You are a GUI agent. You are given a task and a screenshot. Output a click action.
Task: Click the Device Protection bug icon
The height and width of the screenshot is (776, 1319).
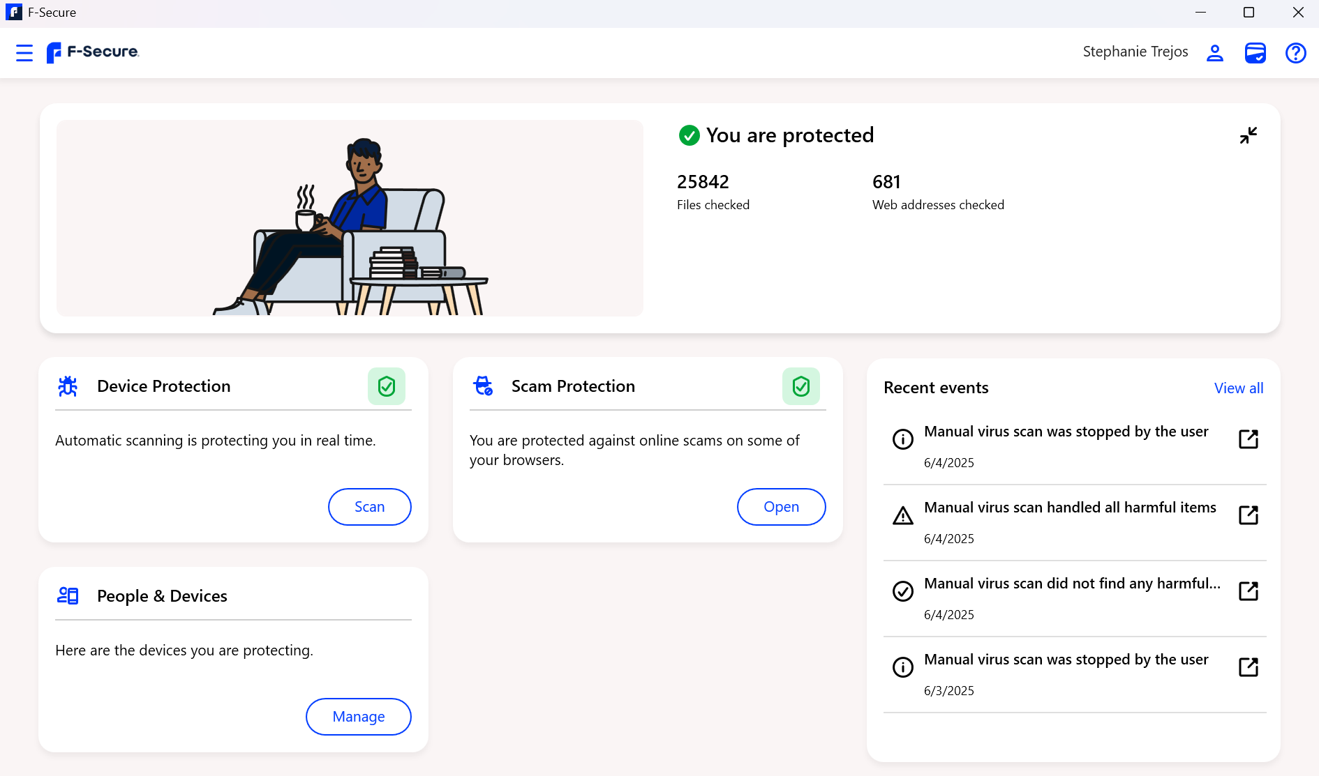(x=68, y=386)
